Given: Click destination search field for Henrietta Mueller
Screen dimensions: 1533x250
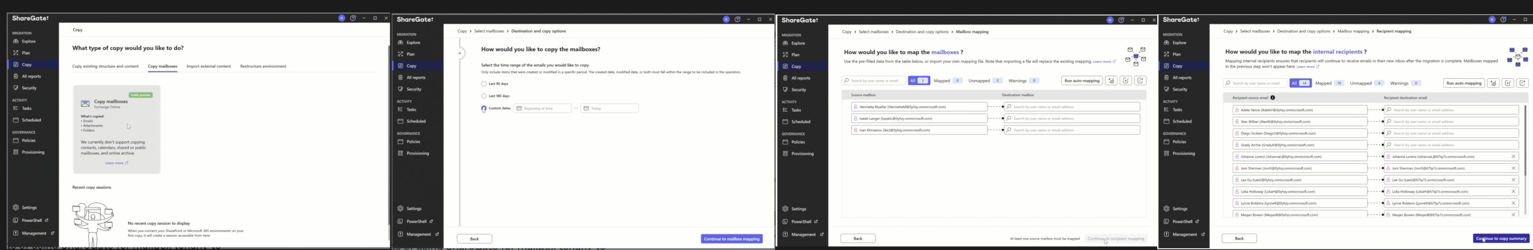Looking at the screenshot, I should [x=1071, y=107].
